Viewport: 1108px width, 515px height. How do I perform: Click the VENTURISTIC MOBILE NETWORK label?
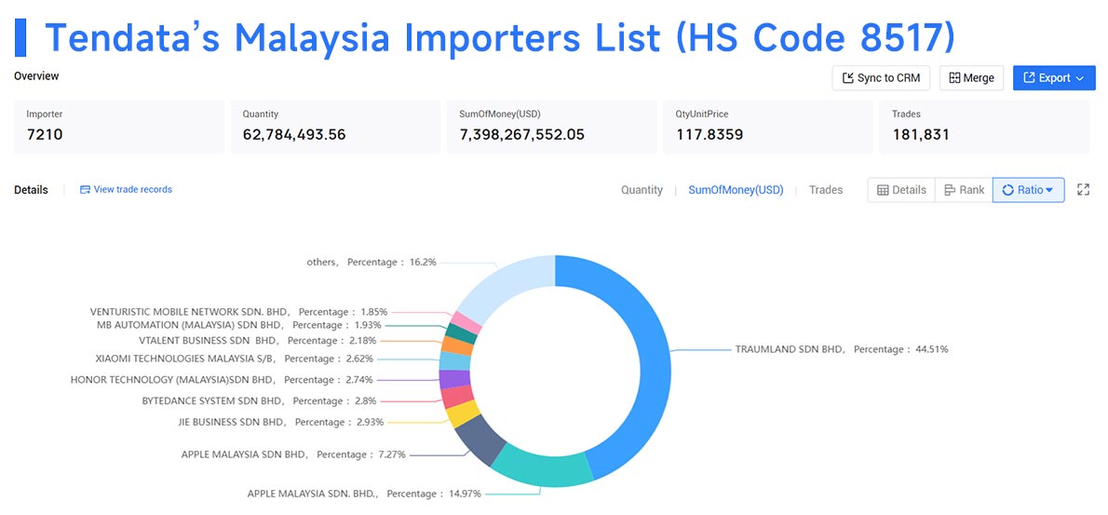pos(239,311)
